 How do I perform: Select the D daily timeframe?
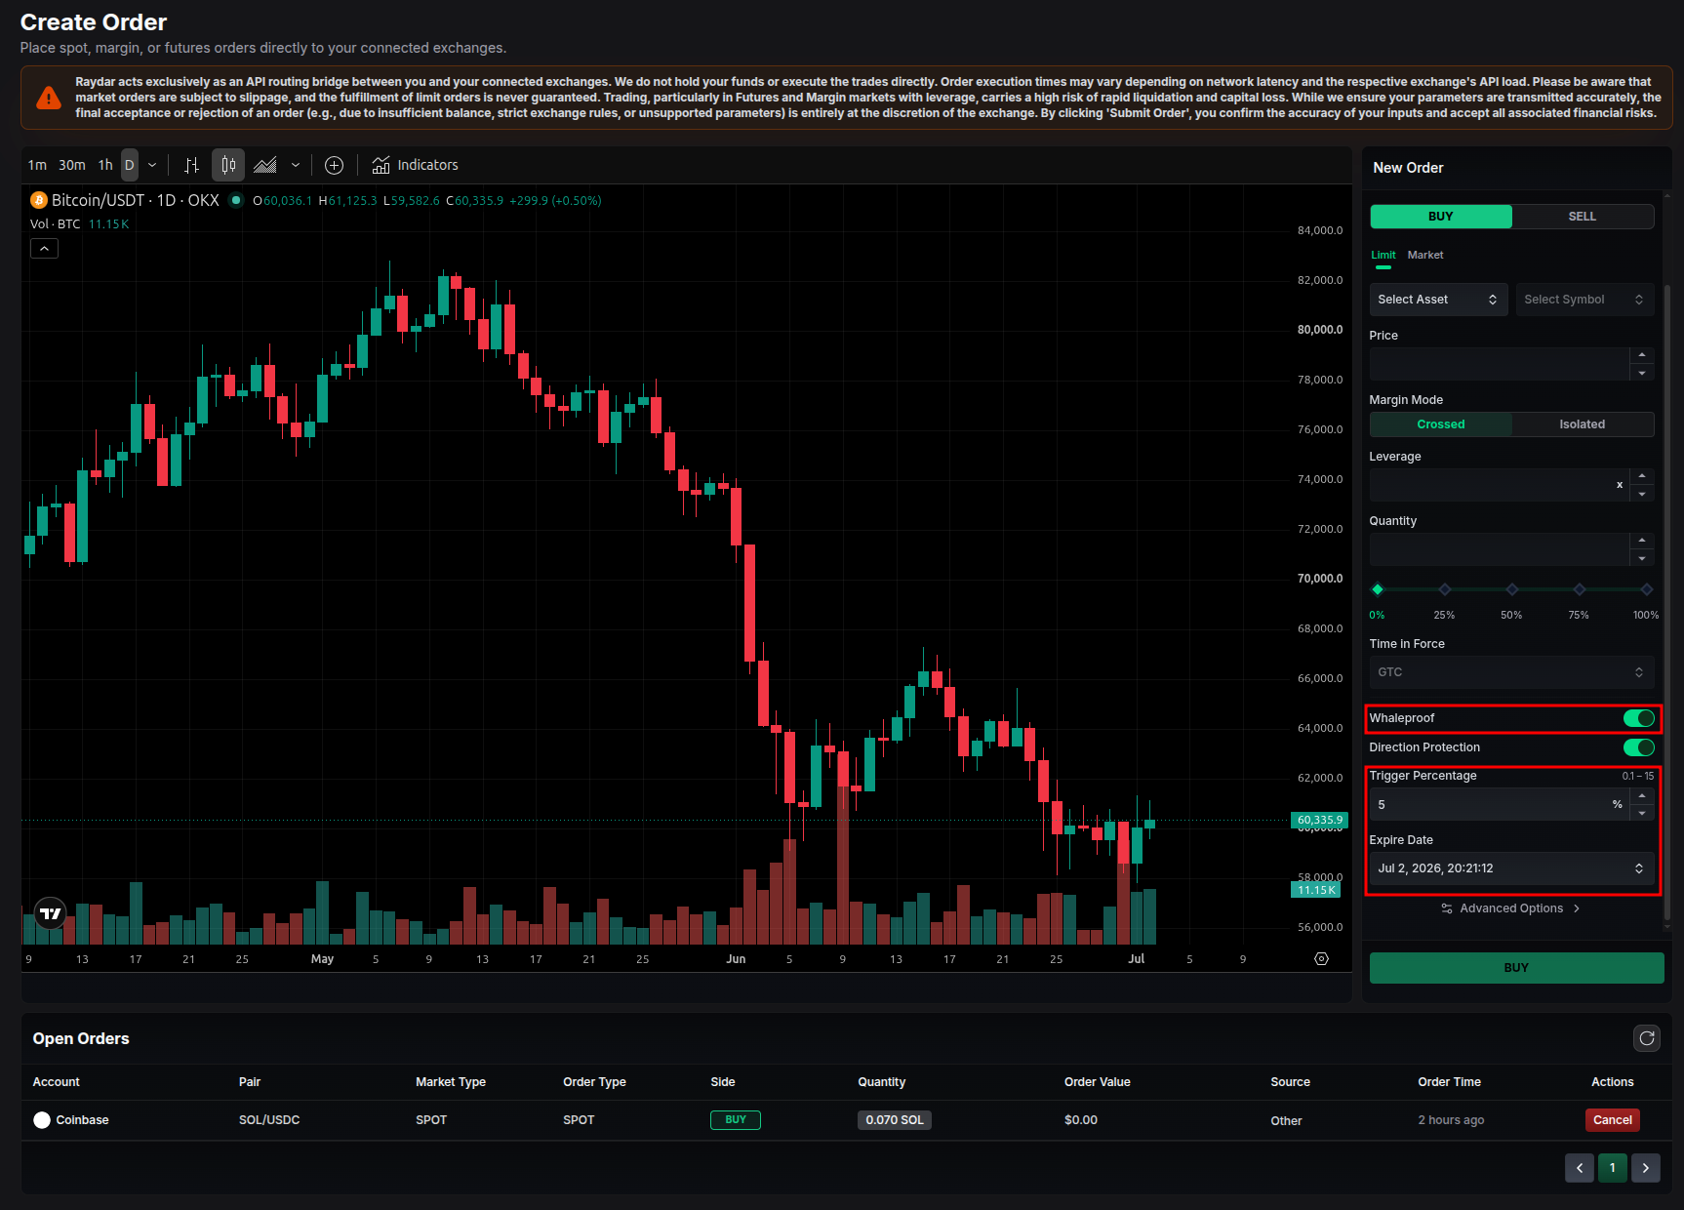pyautogui.click(x=130, y=165)
